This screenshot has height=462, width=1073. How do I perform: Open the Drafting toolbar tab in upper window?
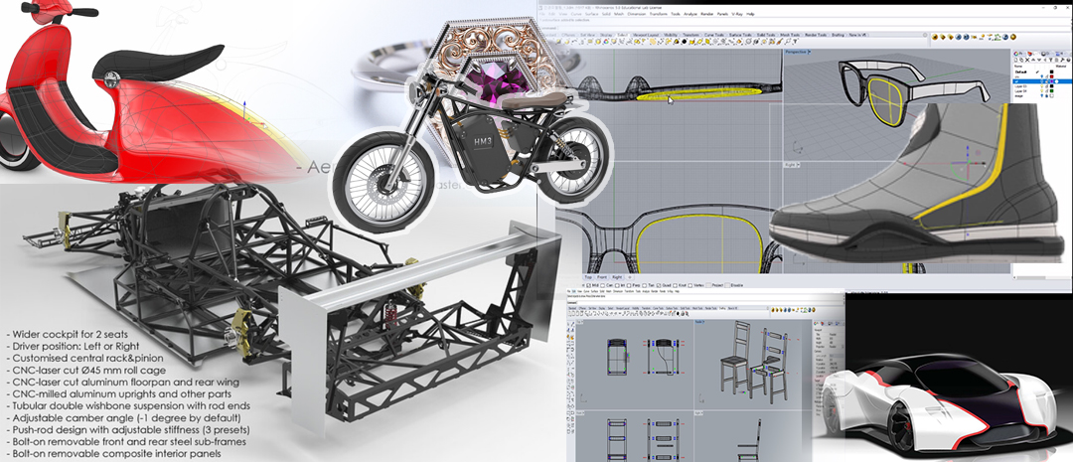click(x=839, y=35)
